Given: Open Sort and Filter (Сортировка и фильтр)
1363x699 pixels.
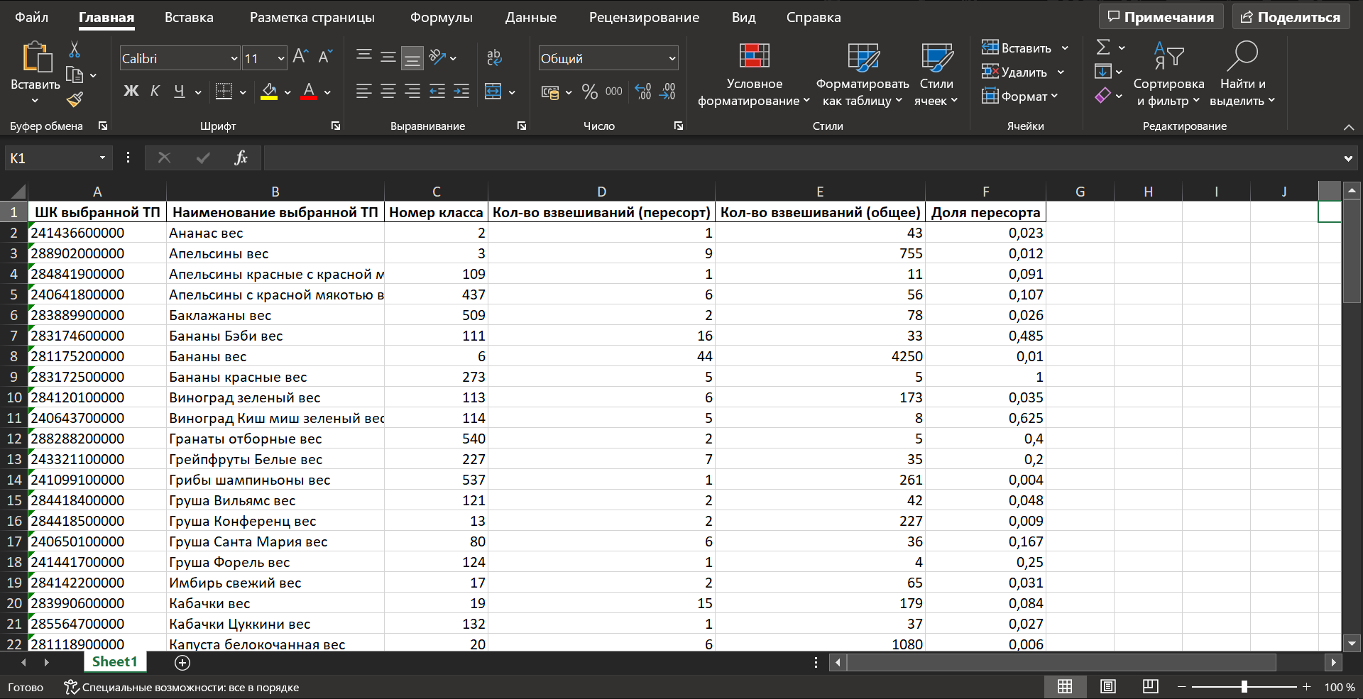Looking at the screenshot, I should (x=1168, y=74).
